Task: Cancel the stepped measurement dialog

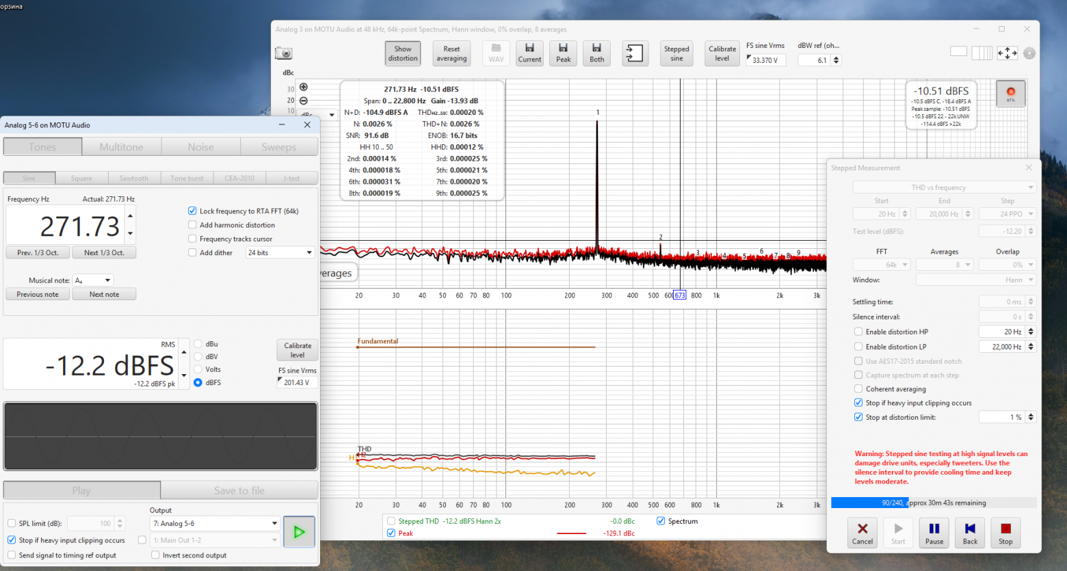Action: pyautogui.click(x=862, y=533)
